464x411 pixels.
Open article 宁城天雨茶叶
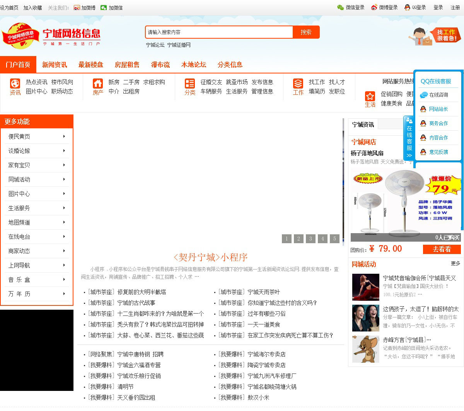[264, 292]
